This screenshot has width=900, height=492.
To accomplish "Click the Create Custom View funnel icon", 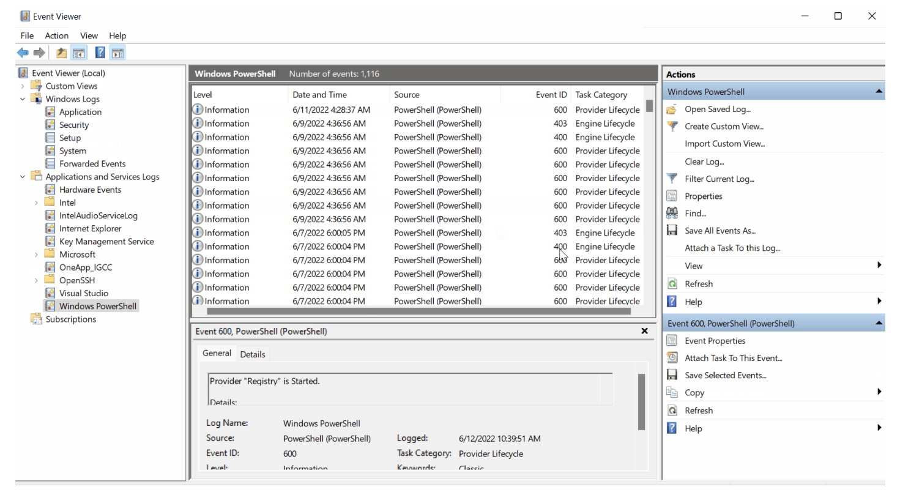I will point(672,127).
